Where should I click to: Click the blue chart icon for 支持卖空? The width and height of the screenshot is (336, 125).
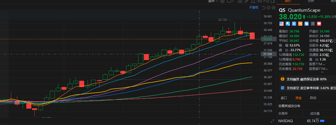[282, 88]
